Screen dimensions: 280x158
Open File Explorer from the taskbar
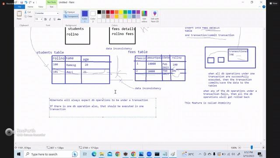point(102,154)
